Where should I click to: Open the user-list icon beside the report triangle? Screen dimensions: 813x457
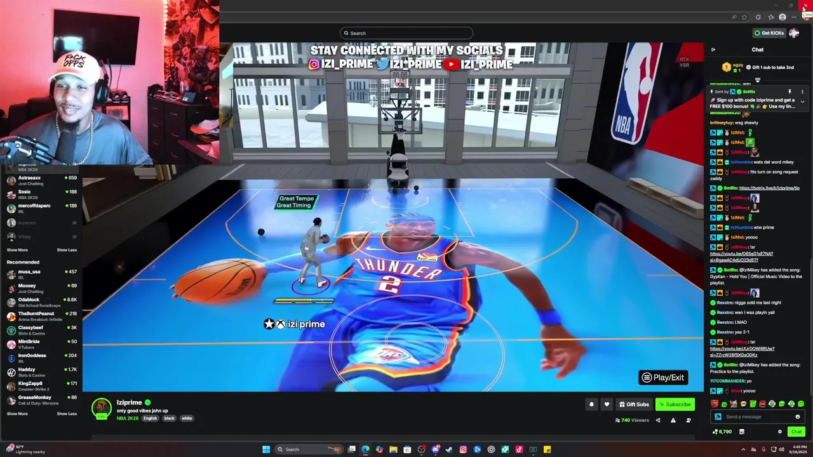pyautogui.click(x=689, y=420)
